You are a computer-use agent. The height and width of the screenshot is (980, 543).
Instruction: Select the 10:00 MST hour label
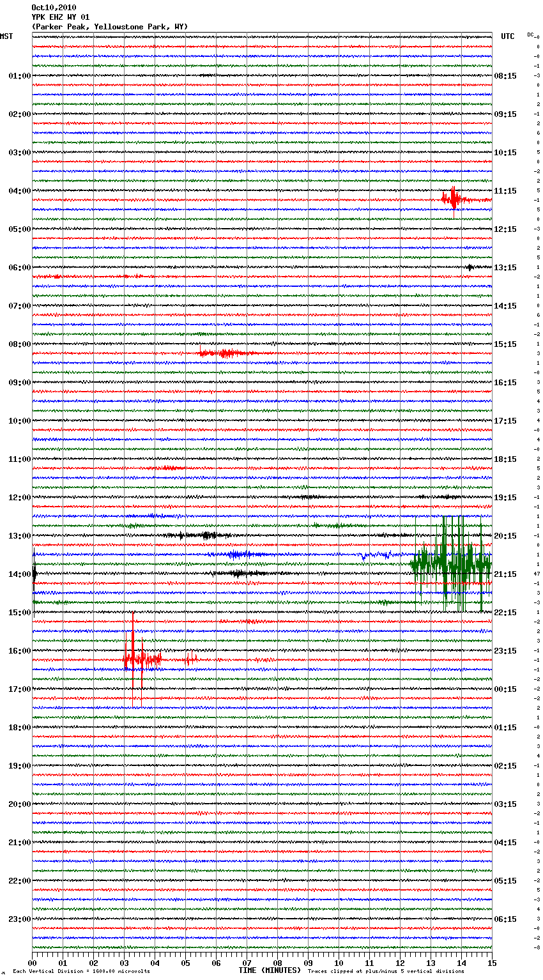coord(19,421)
